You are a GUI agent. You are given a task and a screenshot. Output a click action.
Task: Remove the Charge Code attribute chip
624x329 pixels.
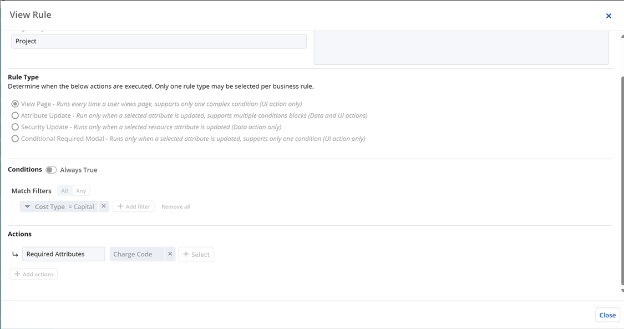coord(170,254)
